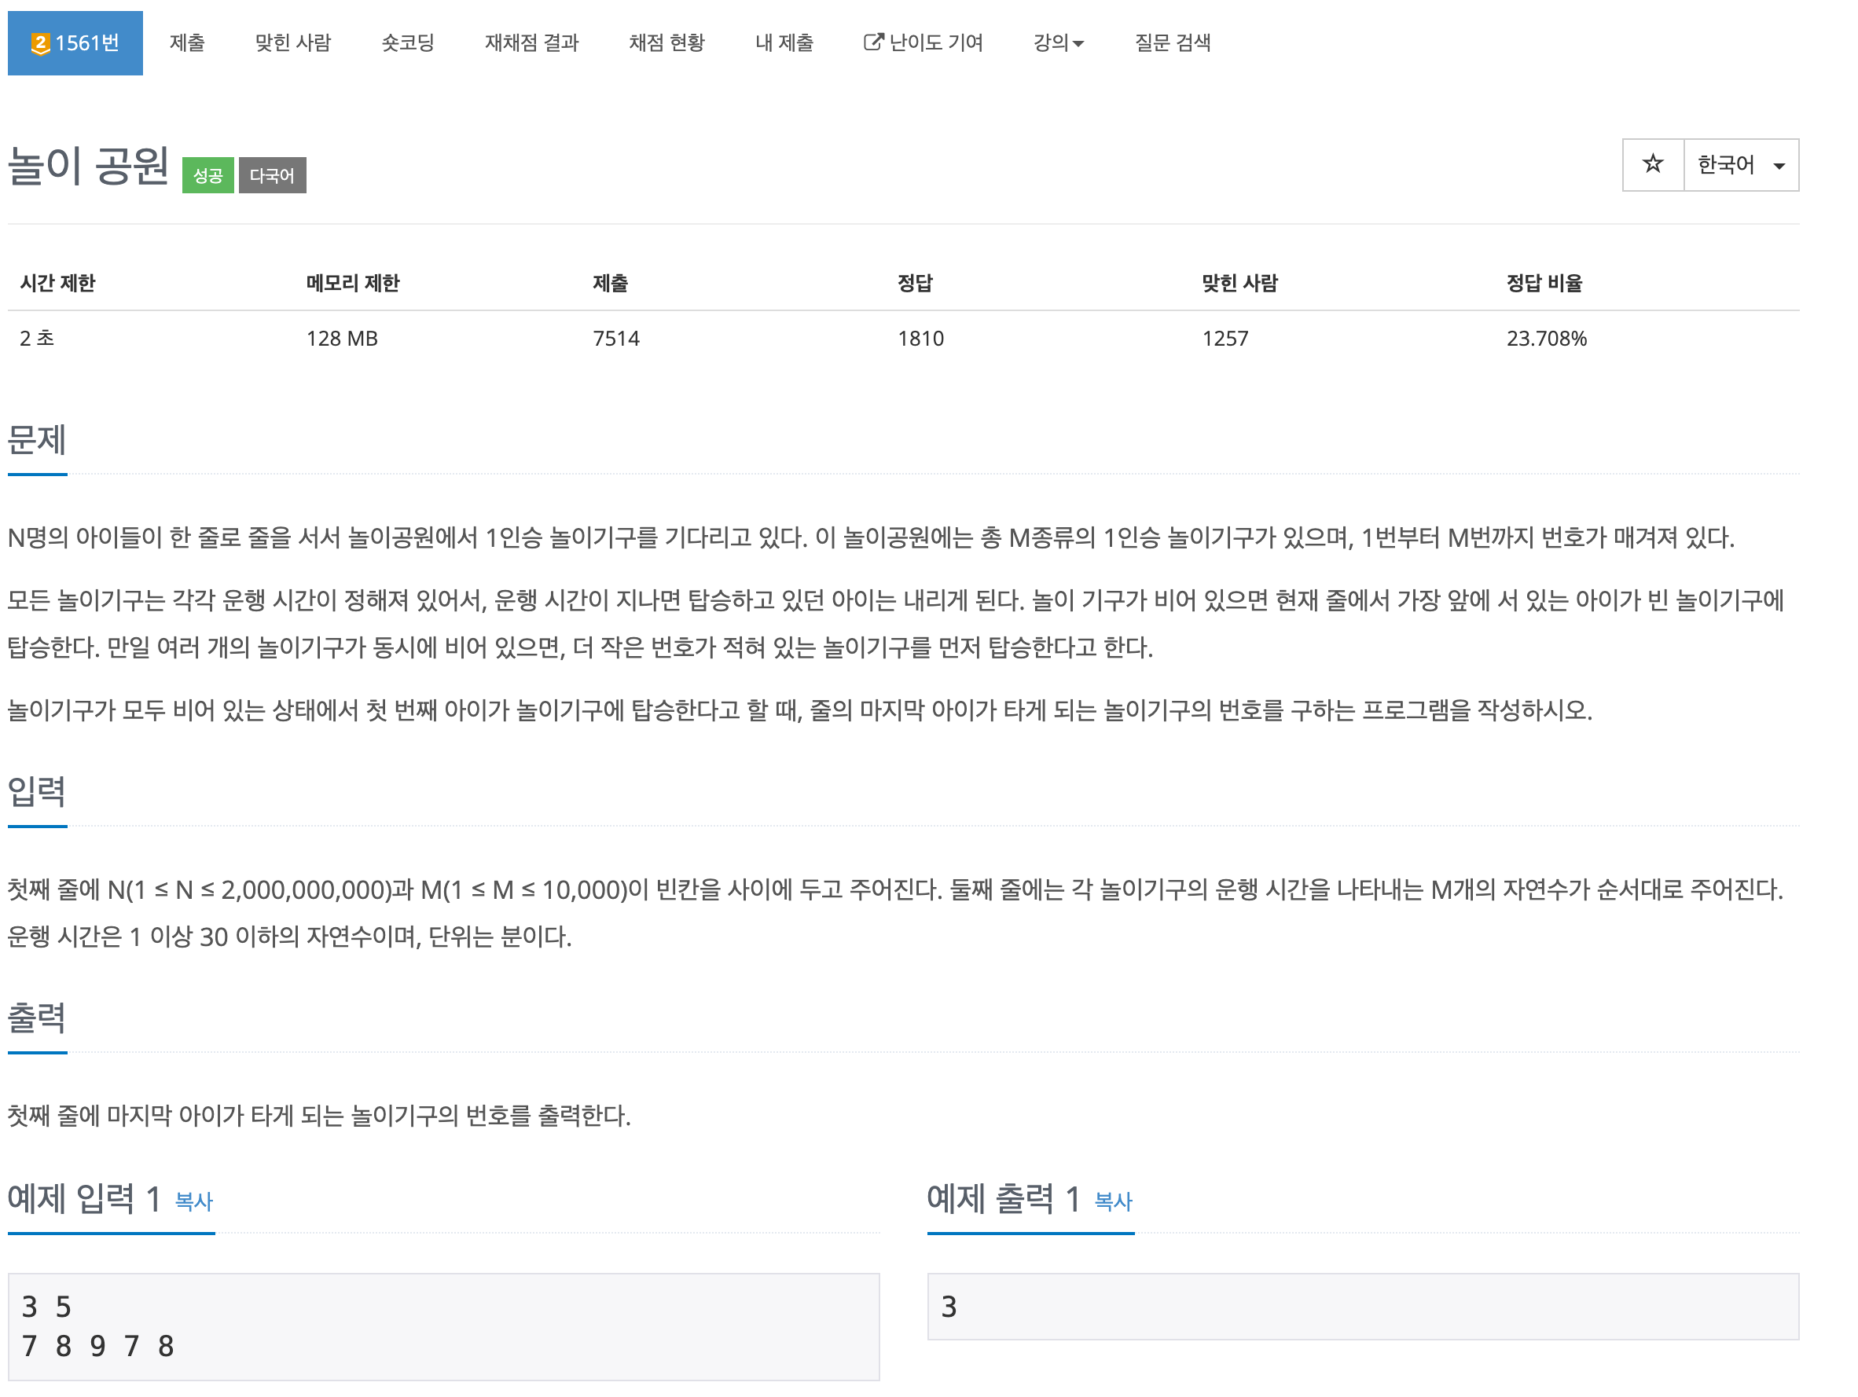Image resolution: width=1858 pixels, height=1397 pixels.
Task: Click the gold tier badge icon
Action: [x=39, y=44]
